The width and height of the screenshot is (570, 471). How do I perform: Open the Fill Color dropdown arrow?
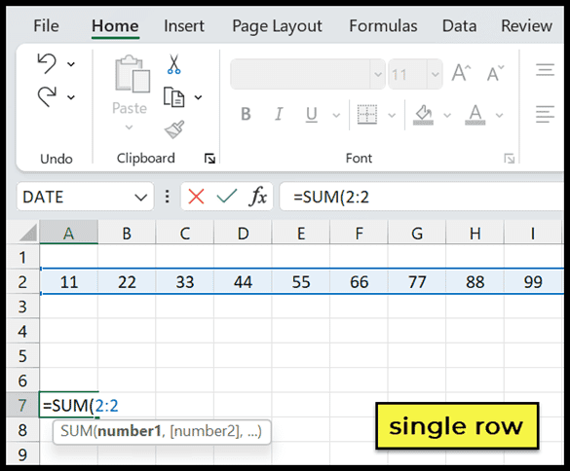pos(447,116)
